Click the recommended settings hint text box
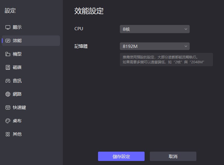 coord(166,60)
